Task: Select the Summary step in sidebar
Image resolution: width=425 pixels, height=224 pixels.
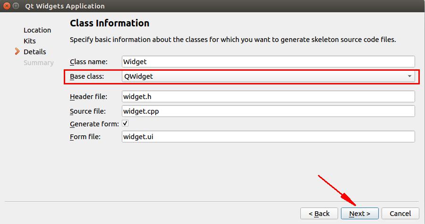Action: pyautogui.click(x=39, y=63)
